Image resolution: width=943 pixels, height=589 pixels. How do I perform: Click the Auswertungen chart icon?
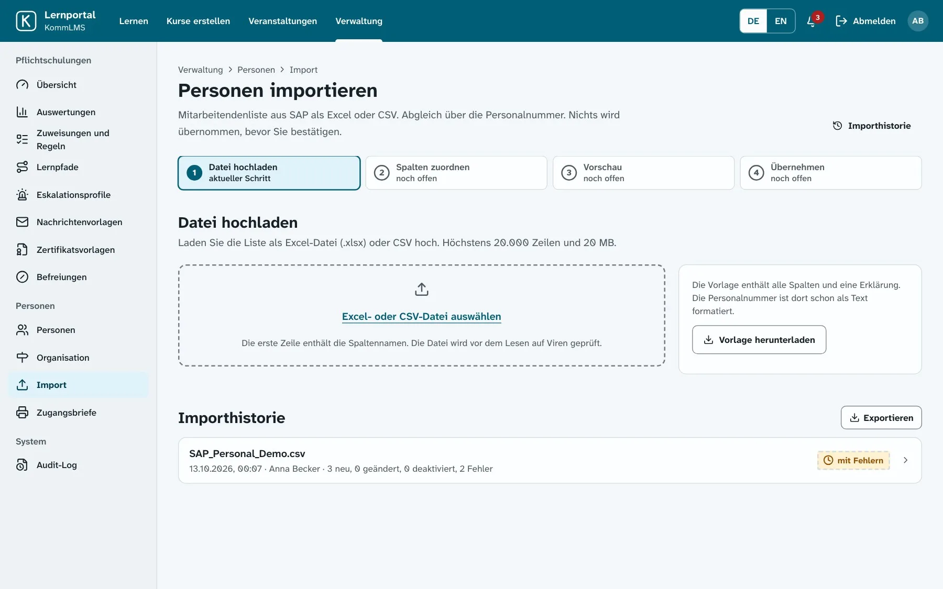pyautogui.click(x=22, y=112)
